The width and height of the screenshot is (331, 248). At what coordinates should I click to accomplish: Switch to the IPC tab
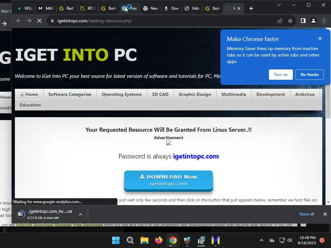pos(88,8)
